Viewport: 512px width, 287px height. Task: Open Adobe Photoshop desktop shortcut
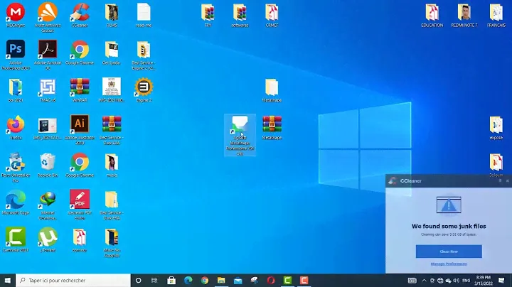click(16, 50)
